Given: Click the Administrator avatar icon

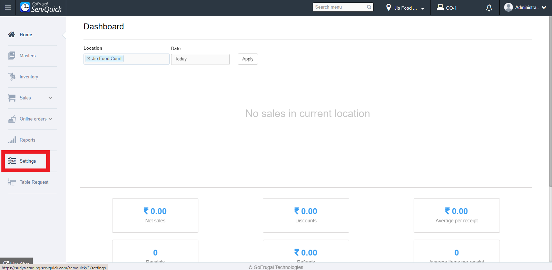Looking at the screenshot, I should (509, 7).
